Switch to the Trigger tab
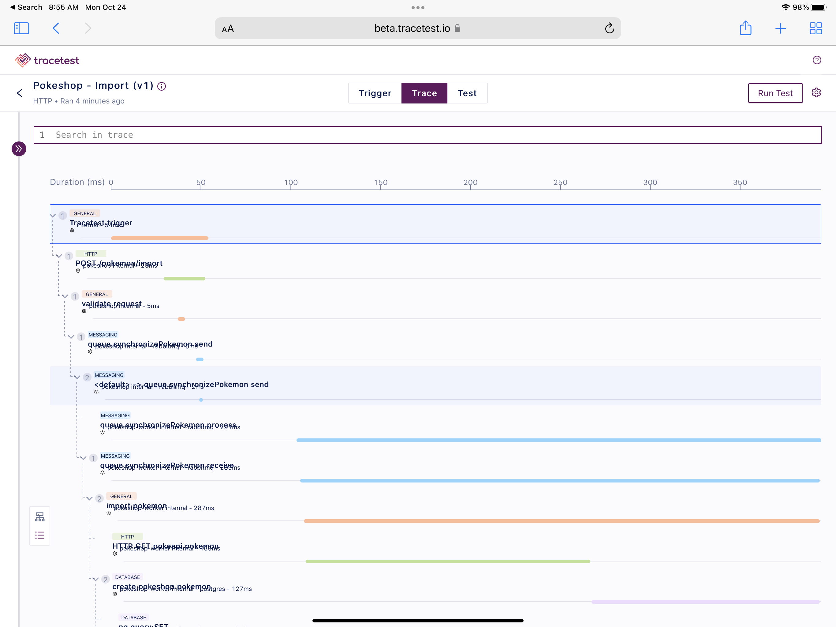The height and width of the screenshot is (627, 836). [375, 93]
